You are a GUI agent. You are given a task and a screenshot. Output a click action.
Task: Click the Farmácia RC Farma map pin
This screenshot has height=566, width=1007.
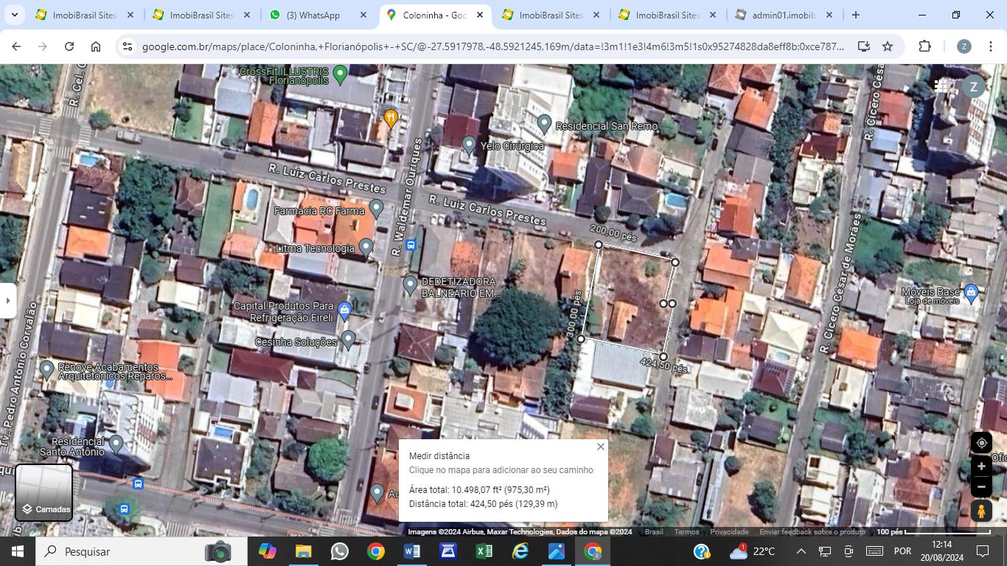point(377,209)
